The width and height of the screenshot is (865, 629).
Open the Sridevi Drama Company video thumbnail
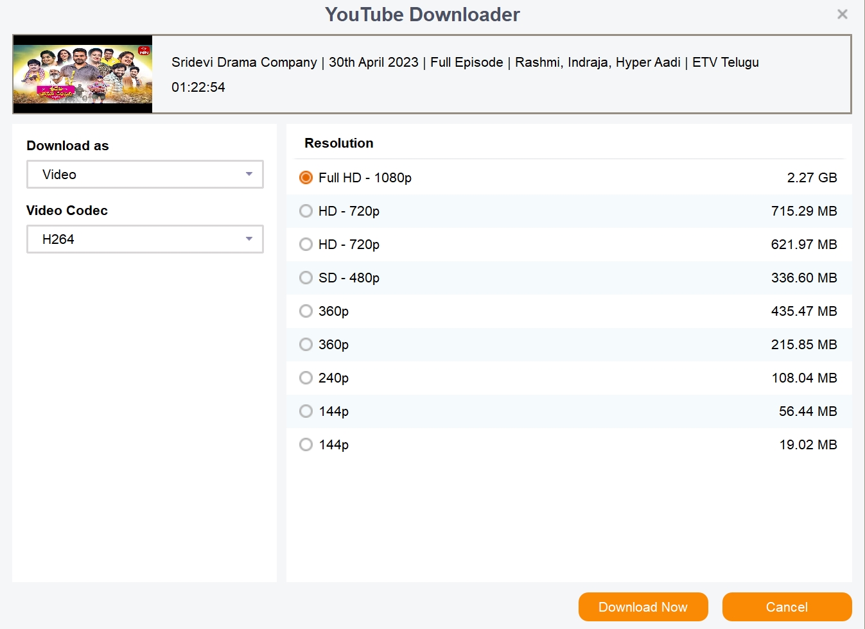tap(83, 74)
